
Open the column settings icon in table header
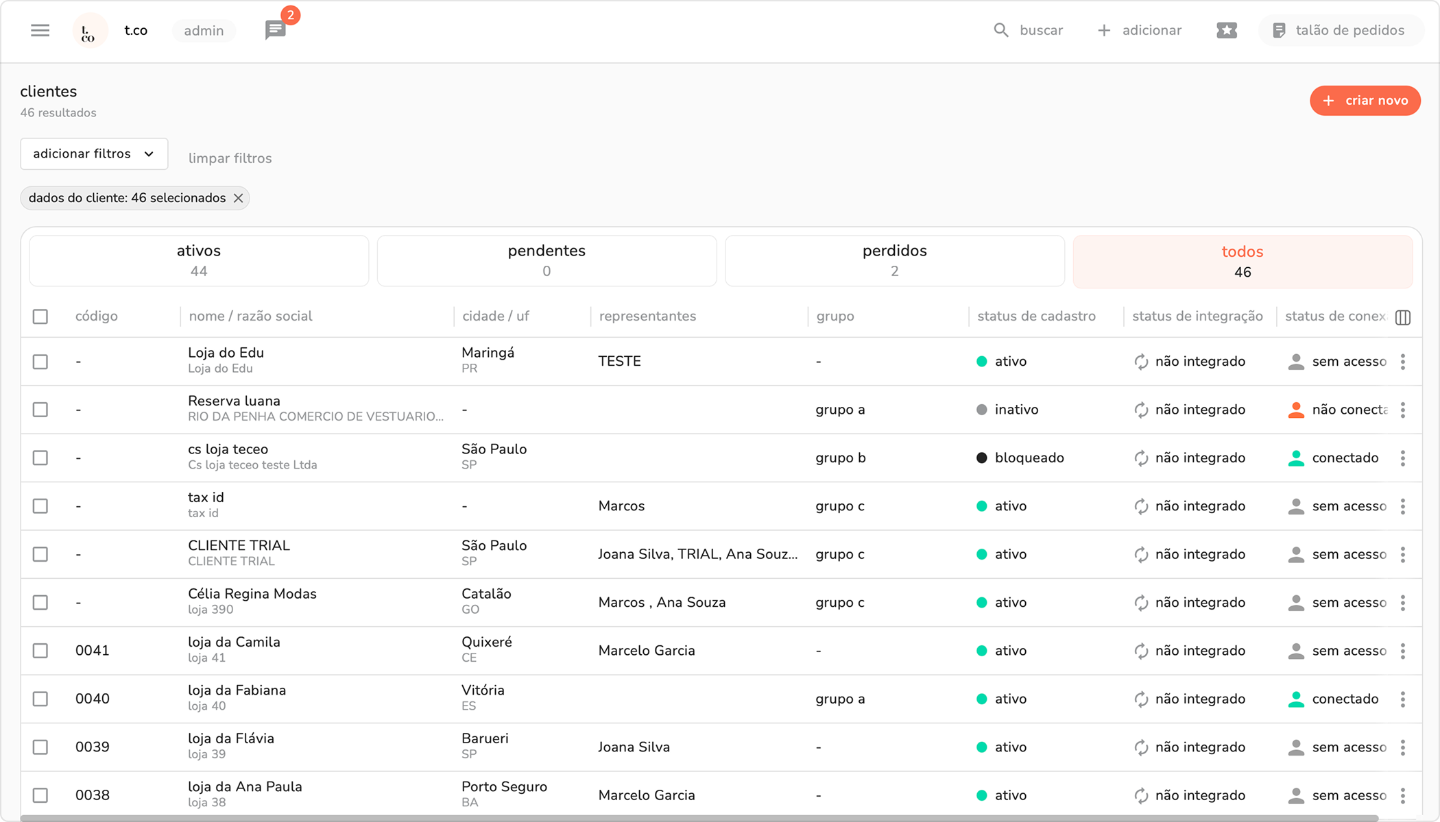1402,317
